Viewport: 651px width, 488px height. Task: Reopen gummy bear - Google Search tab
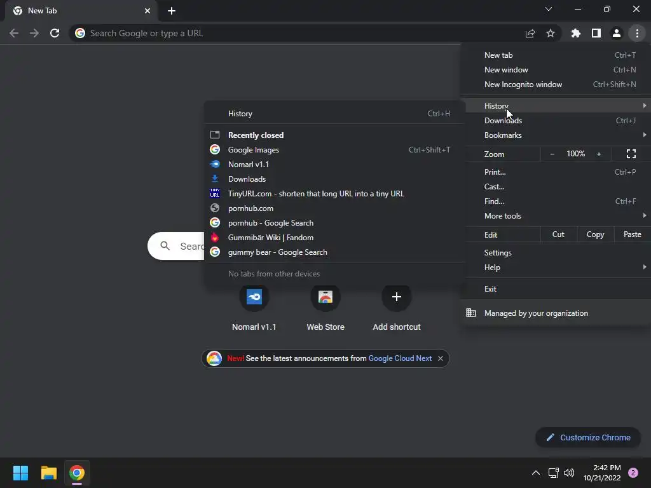[334, 252]
